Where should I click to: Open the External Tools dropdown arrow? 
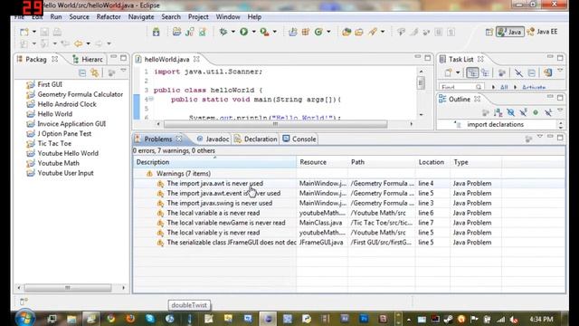(275, 33)
